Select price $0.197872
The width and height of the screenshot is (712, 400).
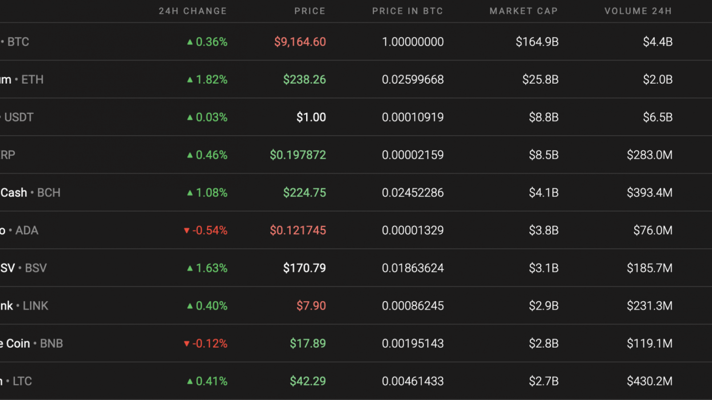(x=298, y=155)
